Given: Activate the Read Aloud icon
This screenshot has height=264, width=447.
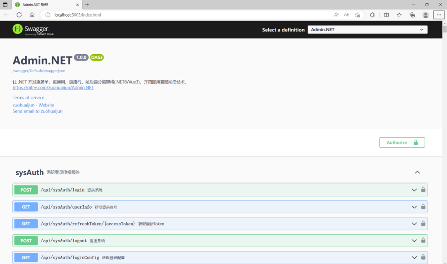Looking at the screenshot, I should (x=336, y=15).
